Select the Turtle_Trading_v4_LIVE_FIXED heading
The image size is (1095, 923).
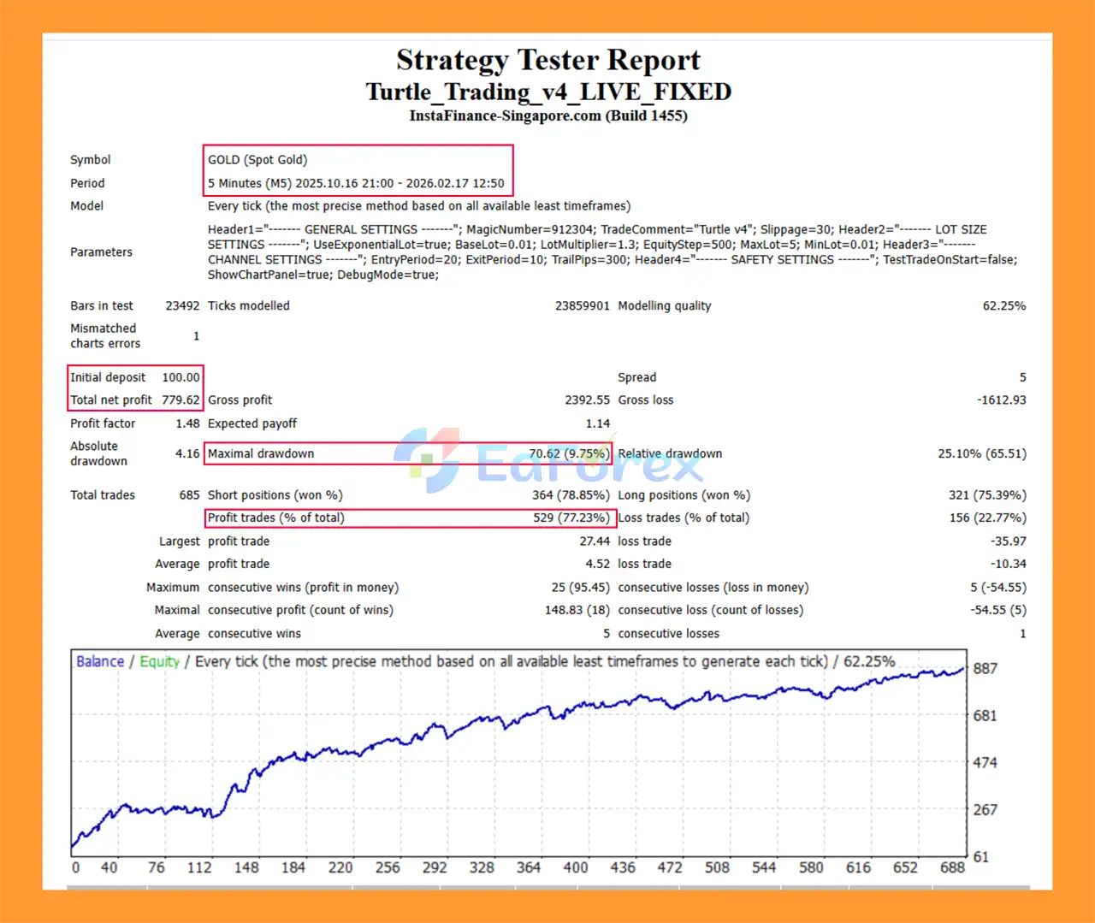tap(547, 92)
